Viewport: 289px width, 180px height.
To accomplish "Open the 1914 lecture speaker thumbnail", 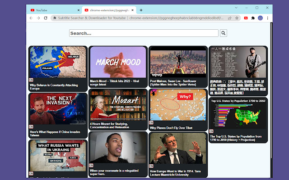I will tap(178, 148).
